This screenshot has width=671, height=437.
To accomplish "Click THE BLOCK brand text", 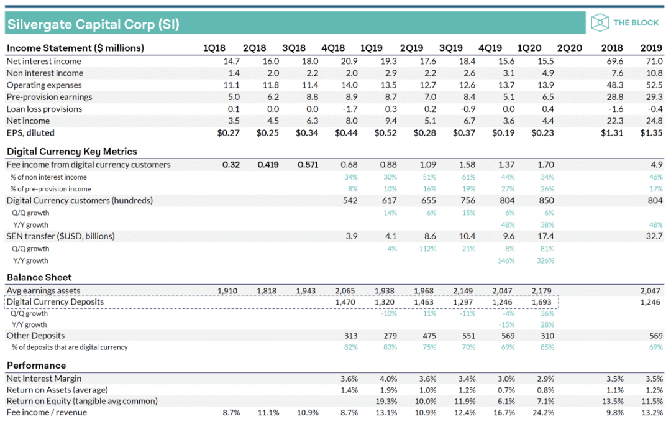I will coord(636,22).
